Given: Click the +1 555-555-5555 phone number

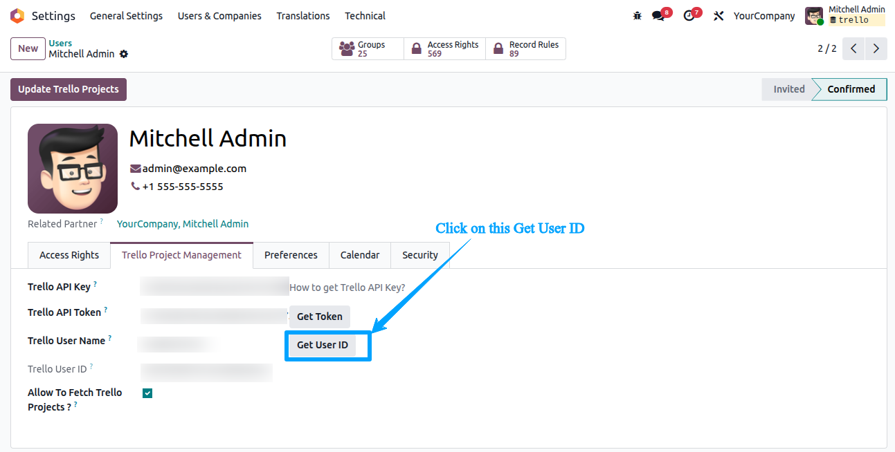Looking at the screenshot, I should (183, 187).
